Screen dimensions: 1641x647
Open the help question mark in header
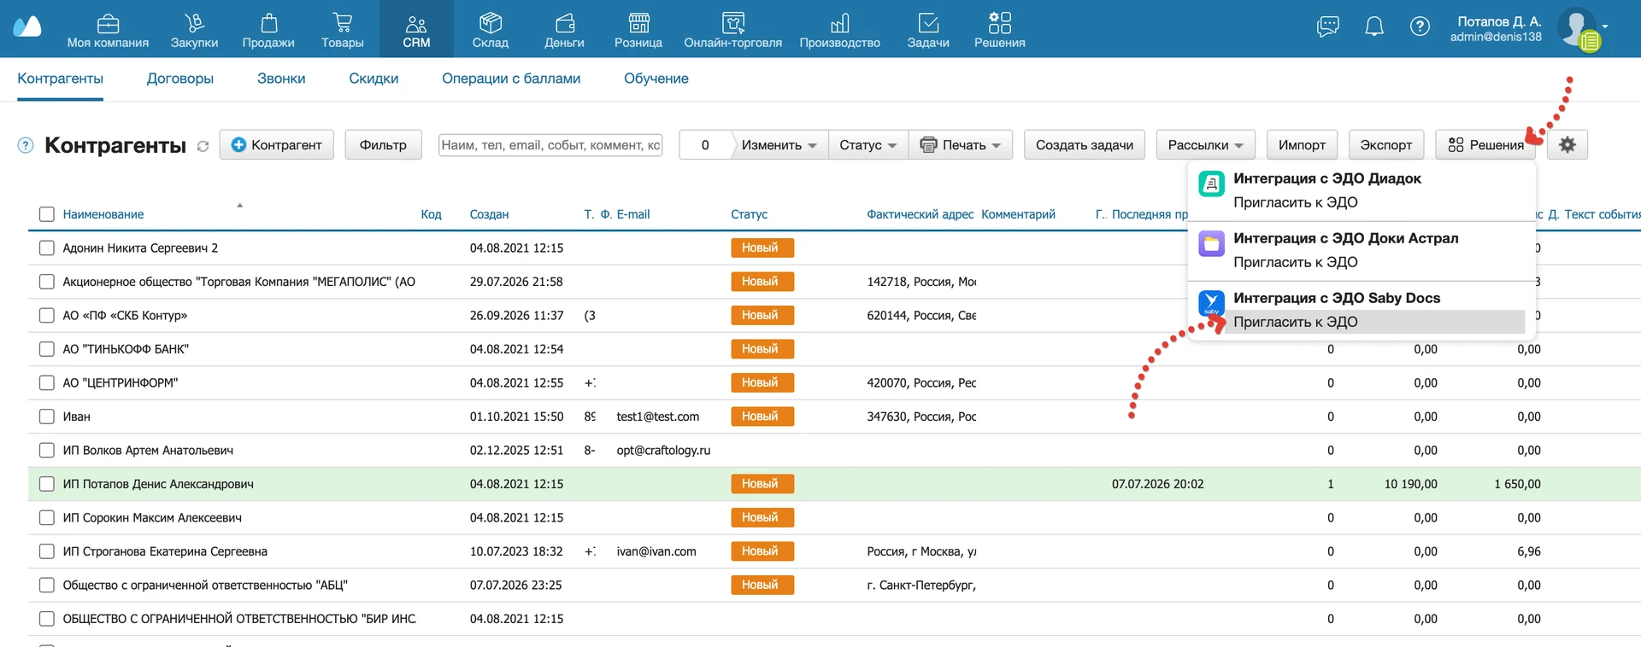pos(1420,26)
